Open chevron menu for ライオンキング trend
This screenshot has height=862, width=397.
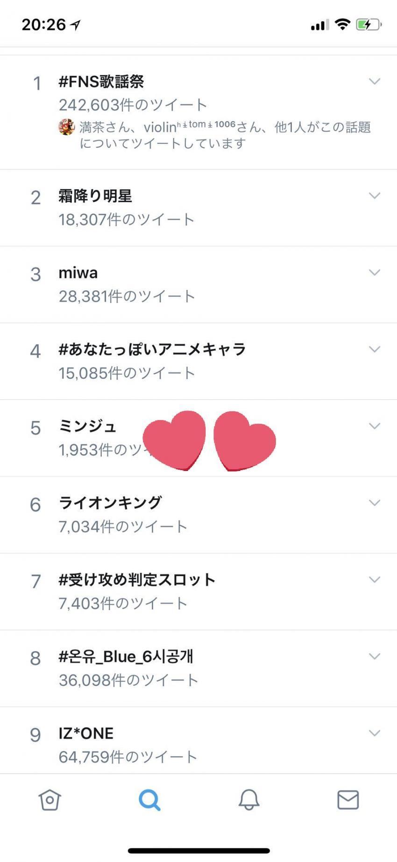[374, 503]
